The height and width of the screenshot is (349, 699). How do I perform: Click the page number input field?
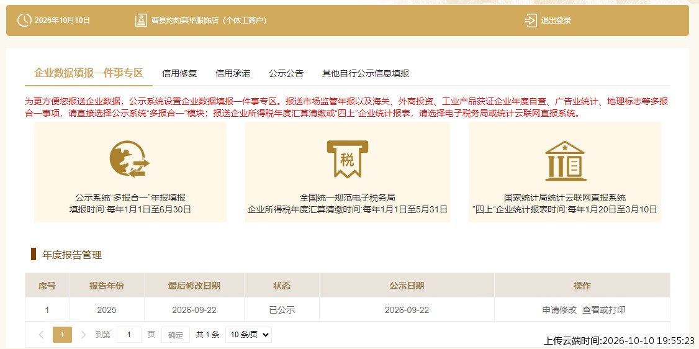point(129,335)
